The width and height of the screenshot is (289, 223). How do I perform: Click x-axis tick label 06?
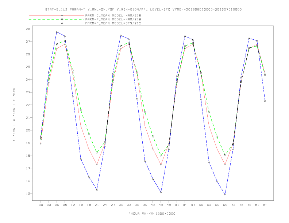[x=57, y=205]
